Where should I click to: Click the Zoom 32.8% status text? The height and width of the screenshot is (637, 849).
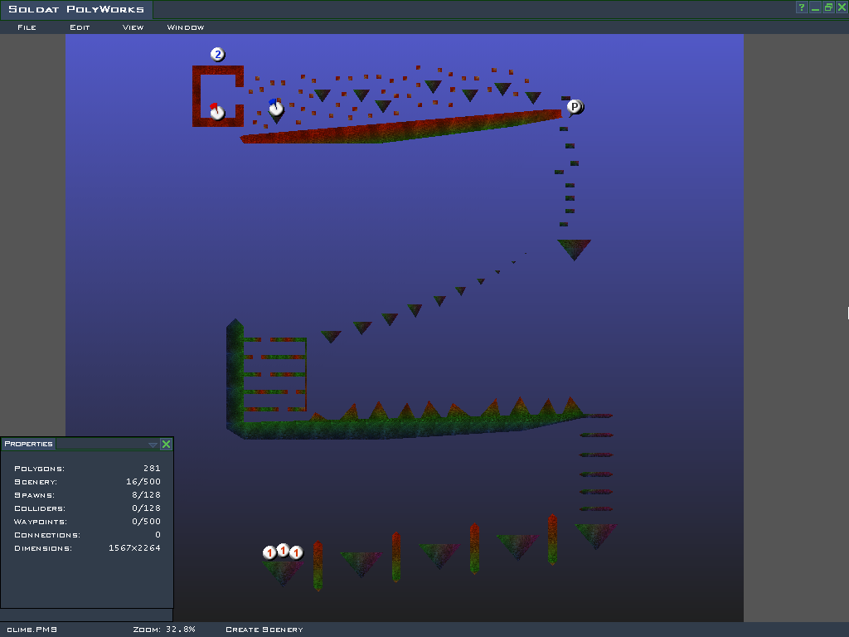[x=164, y=630]
